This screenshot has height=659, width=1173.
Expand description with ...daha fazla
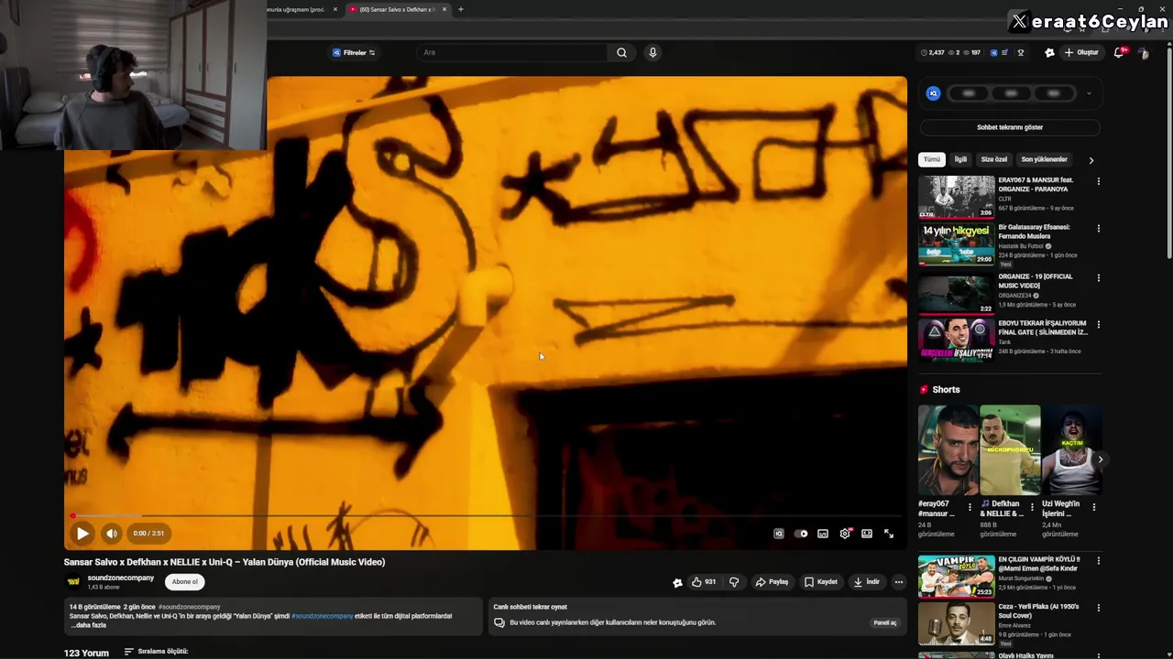(88, 625)
